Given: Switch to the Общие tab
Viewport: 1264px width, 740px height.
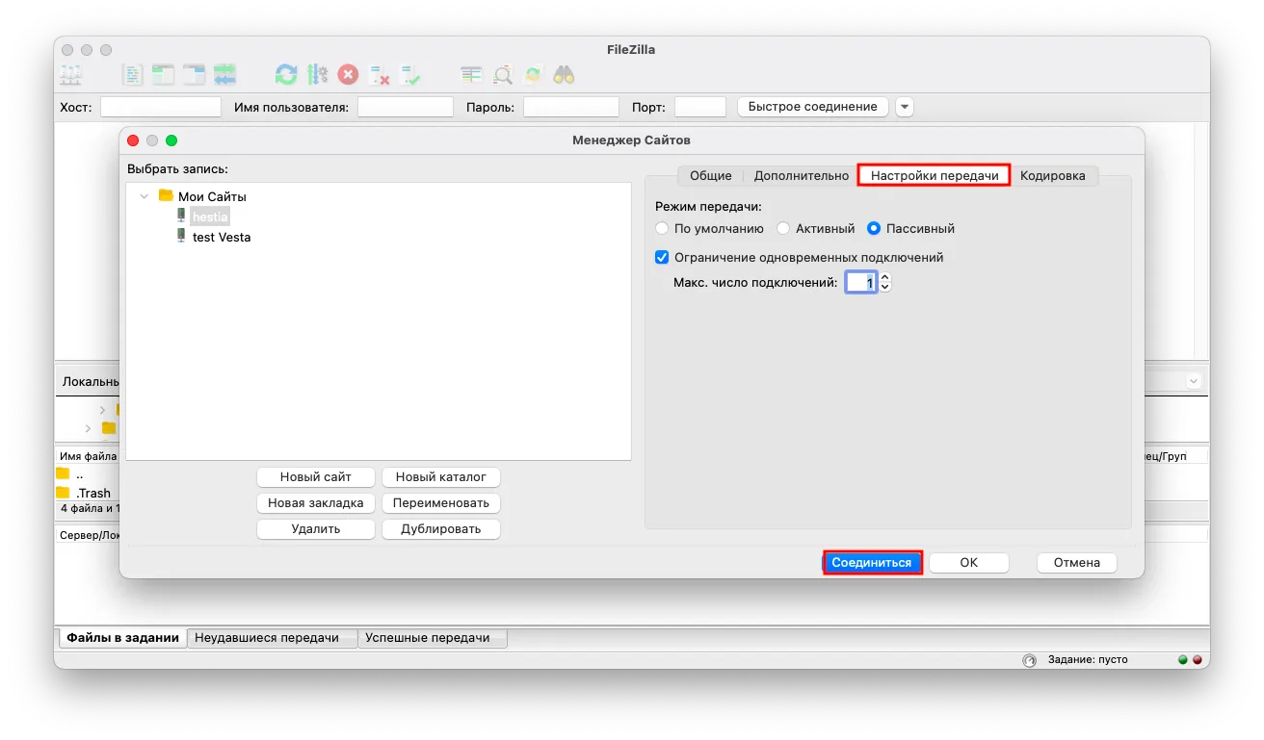Looking at the screenshot, I should tap(711, 176).
